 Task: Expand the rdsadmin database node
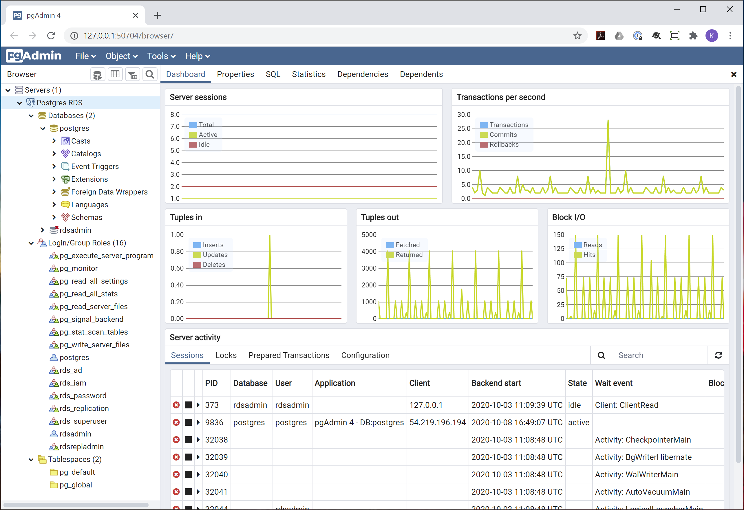[x=42, y=230]
